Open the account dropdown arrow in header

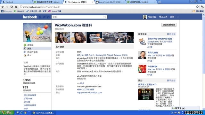177,17
